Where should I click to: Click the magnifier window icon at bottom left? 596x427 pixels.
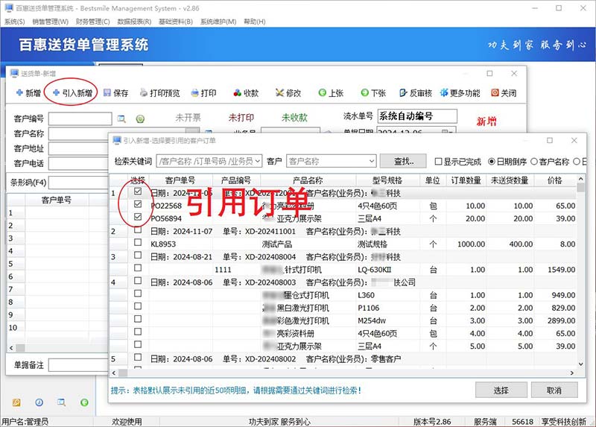61,402
